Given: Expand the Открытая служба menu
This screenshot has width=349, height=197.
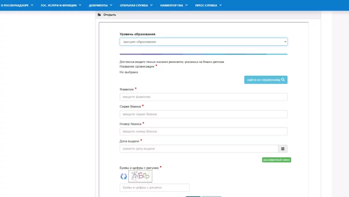Looking at the screenshot, I should pos(136,5).
